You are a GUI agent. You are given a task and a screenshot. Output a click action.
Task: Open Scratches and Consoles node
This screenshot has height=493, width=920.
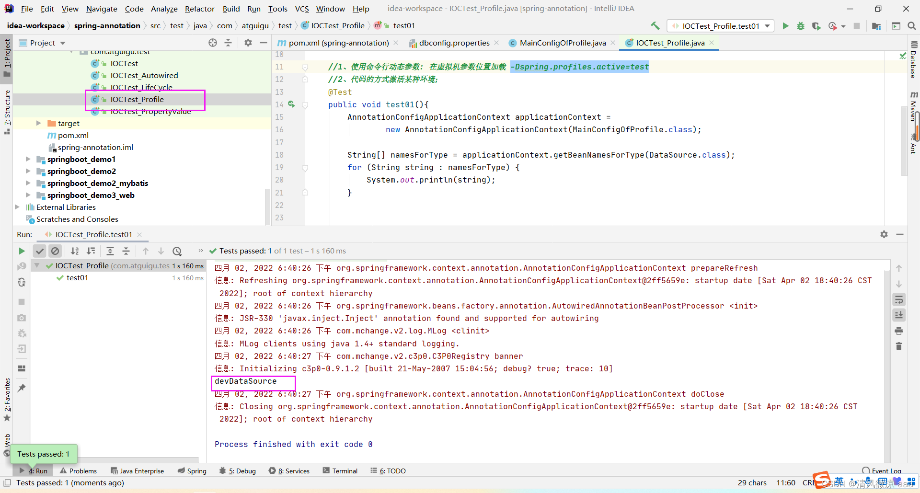pos(77,219)
